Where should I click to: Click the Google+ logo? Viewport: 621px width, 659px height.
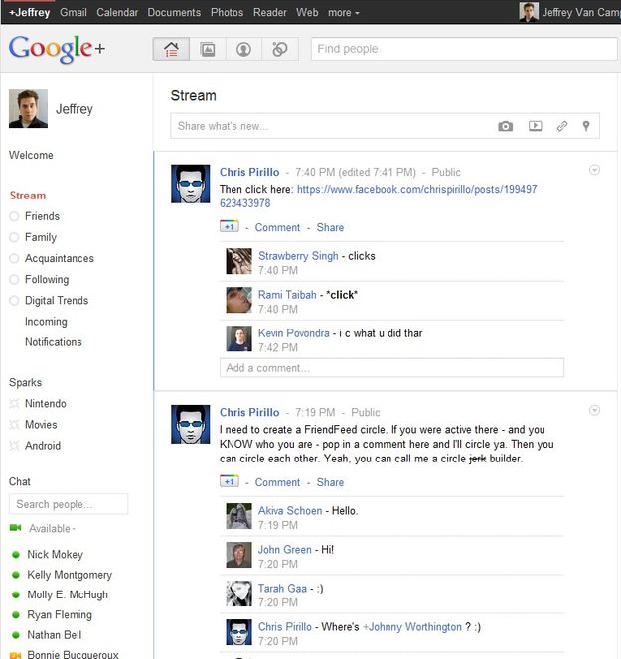coord(57,49)
